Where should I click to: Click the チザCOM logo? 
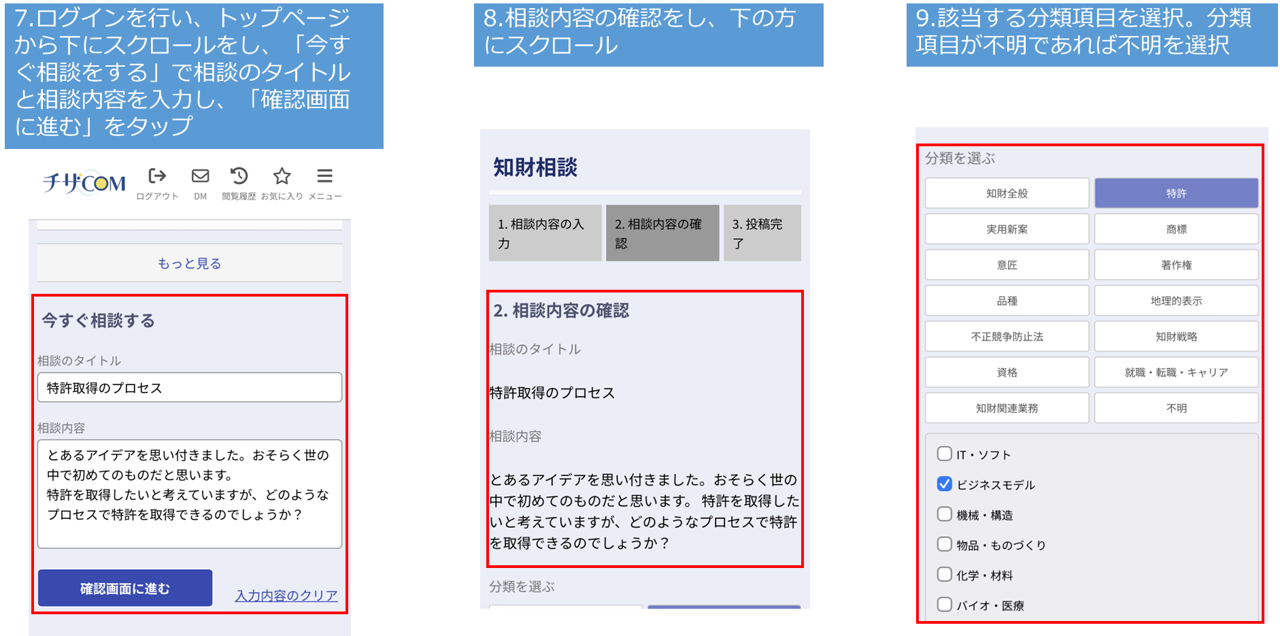84,183
